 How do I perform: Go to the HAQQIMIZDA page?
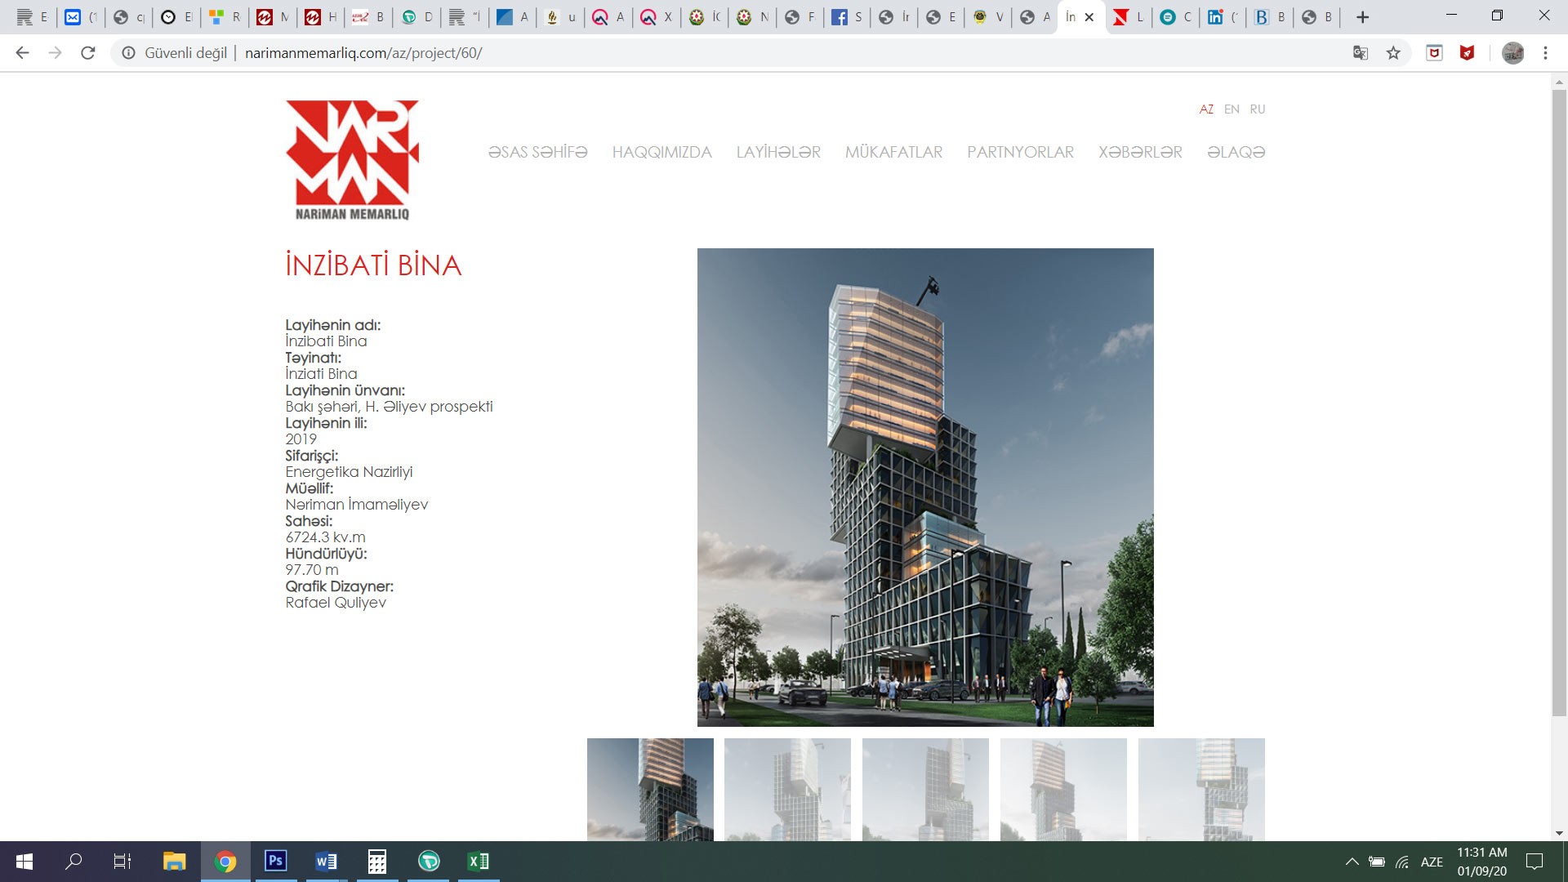(661, 152)
